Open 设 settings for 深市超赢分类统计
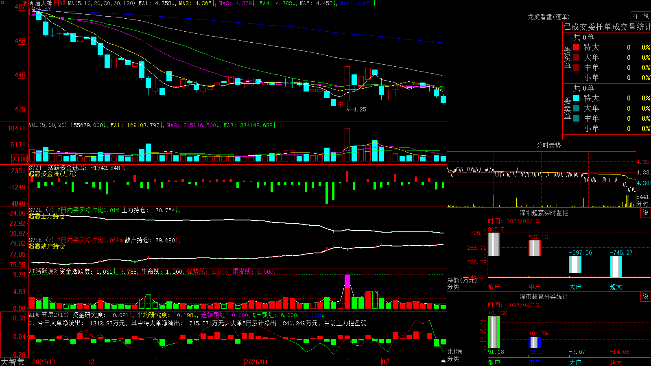This screenshot has height=366, width=651. coord(646,296)
